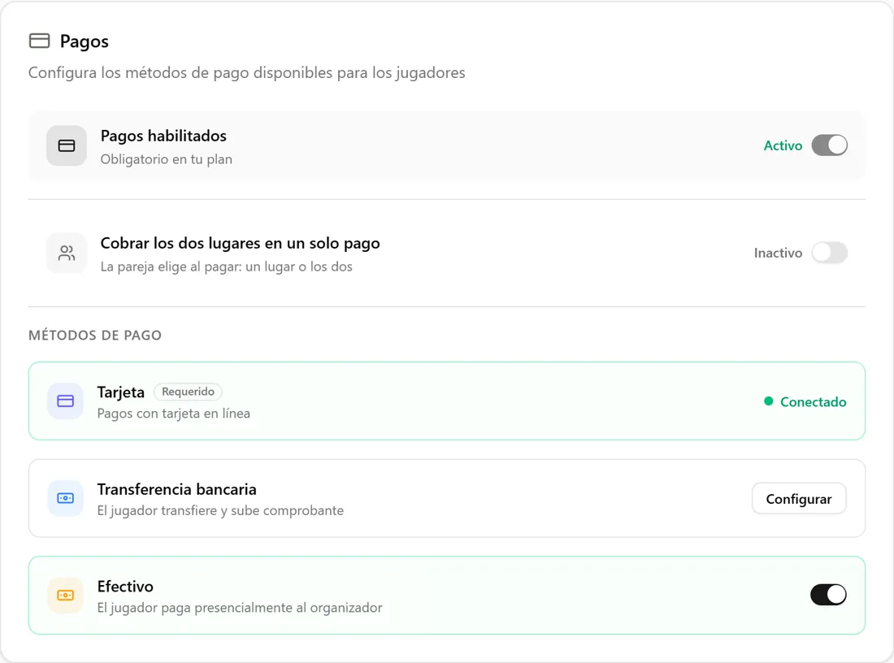Click the Inactivo status label
Image resolution: width=894 pixels, height=663 pixels.
778,253
